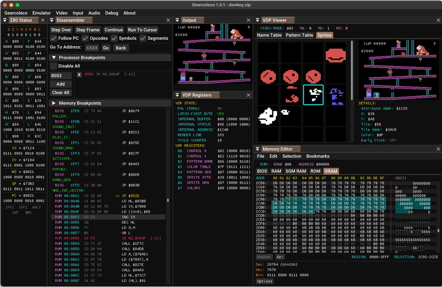This screenshot has width=442, height=287.
Task: Focus the breakpoint address field showing 8053
Action: point(61,75)
